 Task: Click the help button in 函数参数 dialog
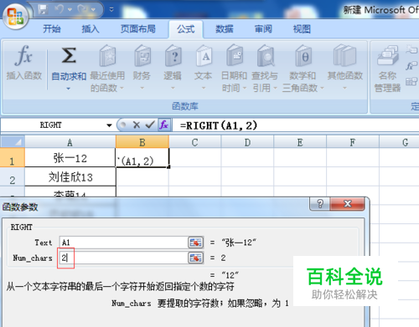(x=320, y=204)
